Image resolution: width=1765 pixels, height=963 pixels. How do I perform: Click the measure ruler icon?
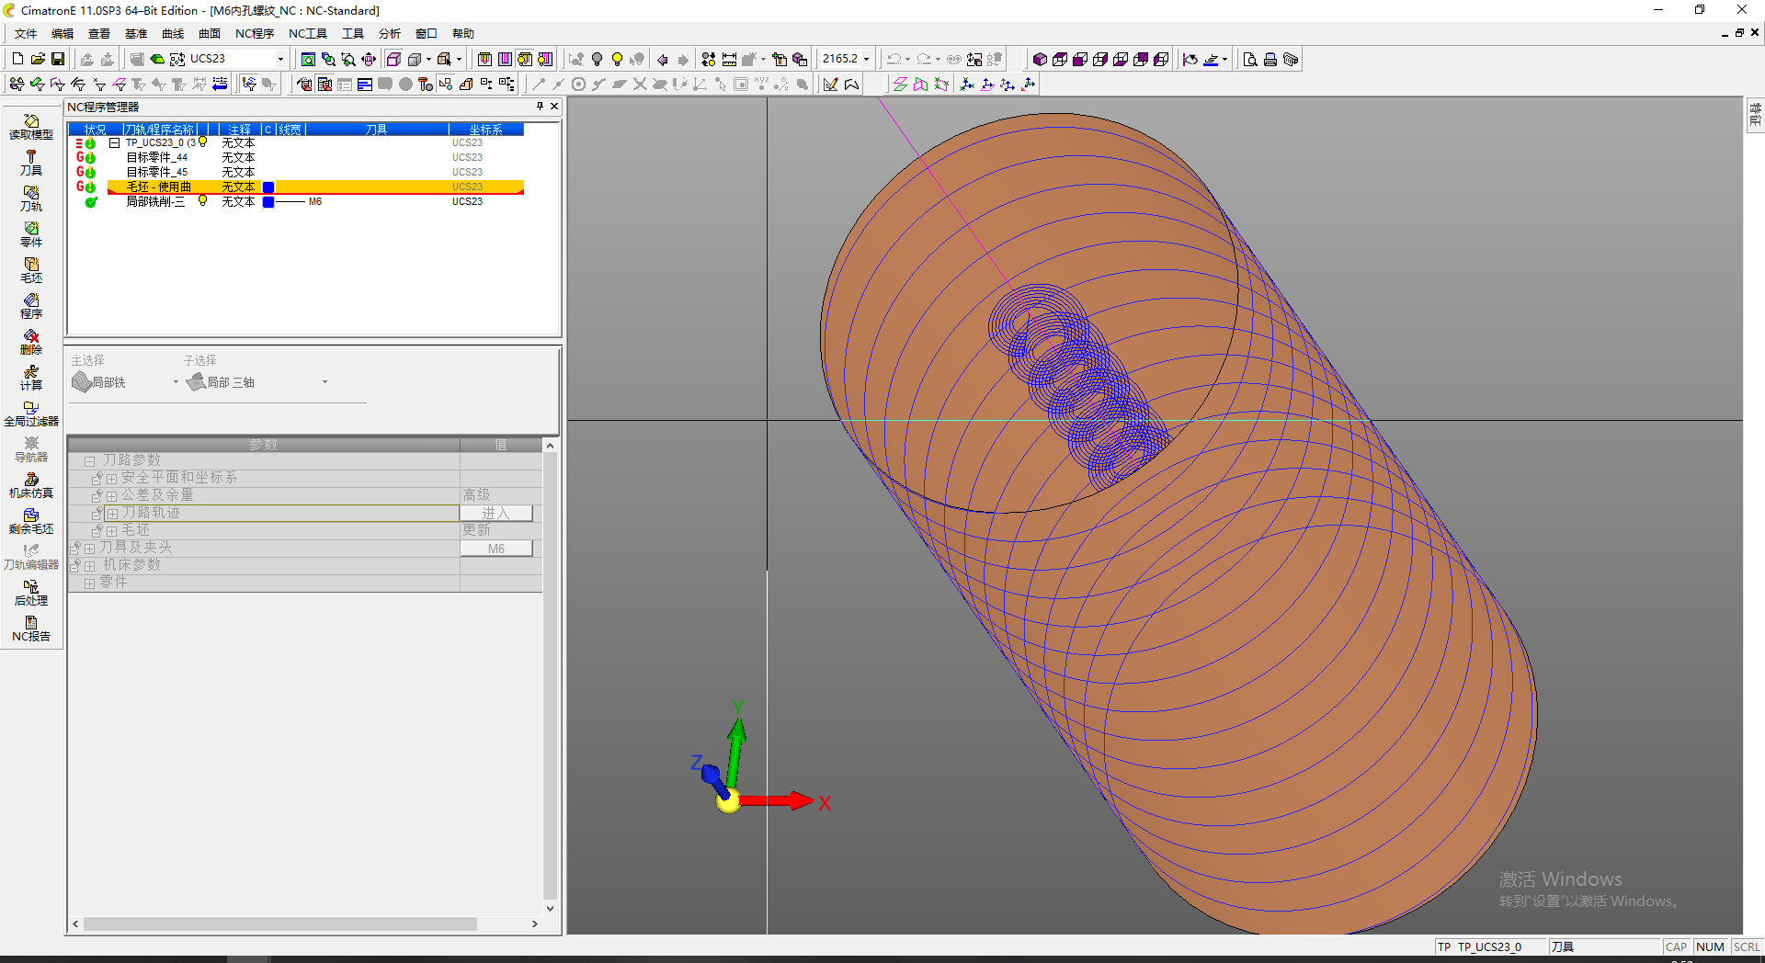tap(729, 59)
